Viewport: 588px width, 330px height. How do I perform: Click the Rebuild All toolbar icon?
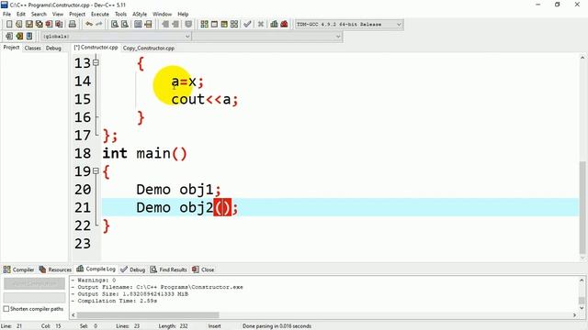pyautogui.click(x=234, y=25)
